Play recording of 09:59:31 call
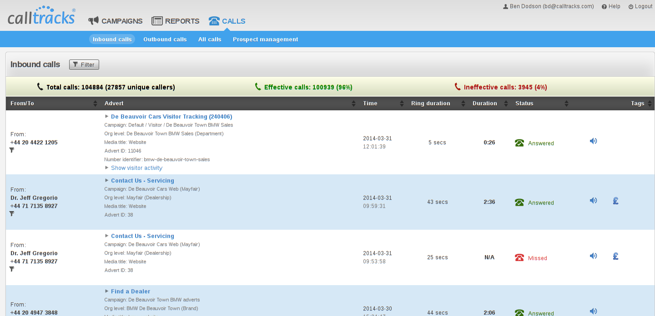The height and width of the screenshot is (316, 655). (593, 201)
